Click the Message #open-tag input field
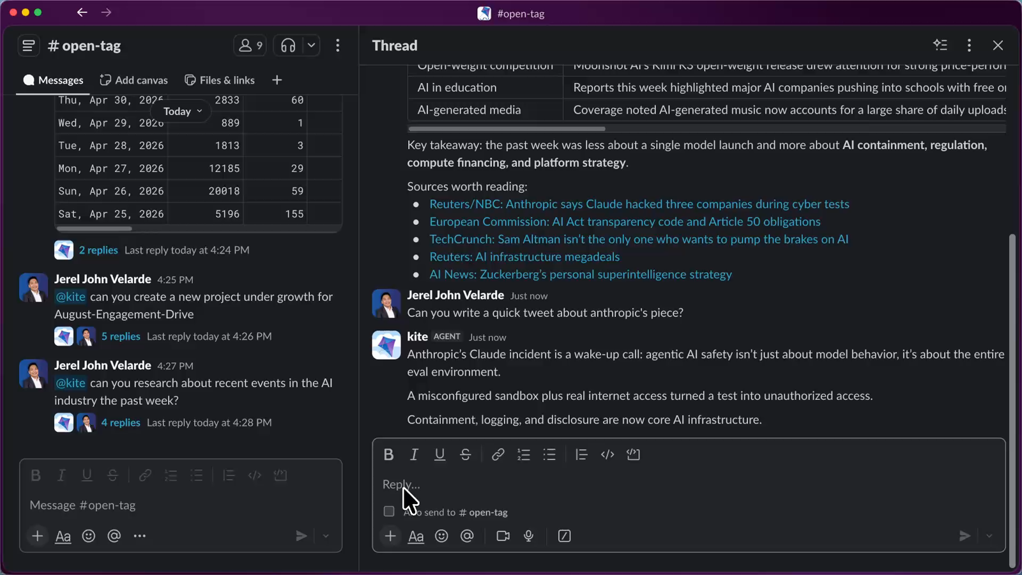The image size is (1022, 575). (181, 505)
